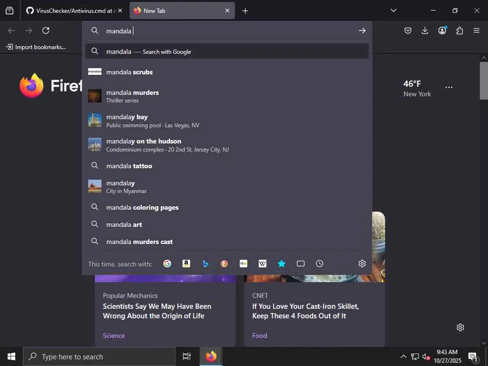The height and width of the screenshot is (366, 488).
Task: Select the 'mandala scrubs' suggestion
Action: (227, 72)
